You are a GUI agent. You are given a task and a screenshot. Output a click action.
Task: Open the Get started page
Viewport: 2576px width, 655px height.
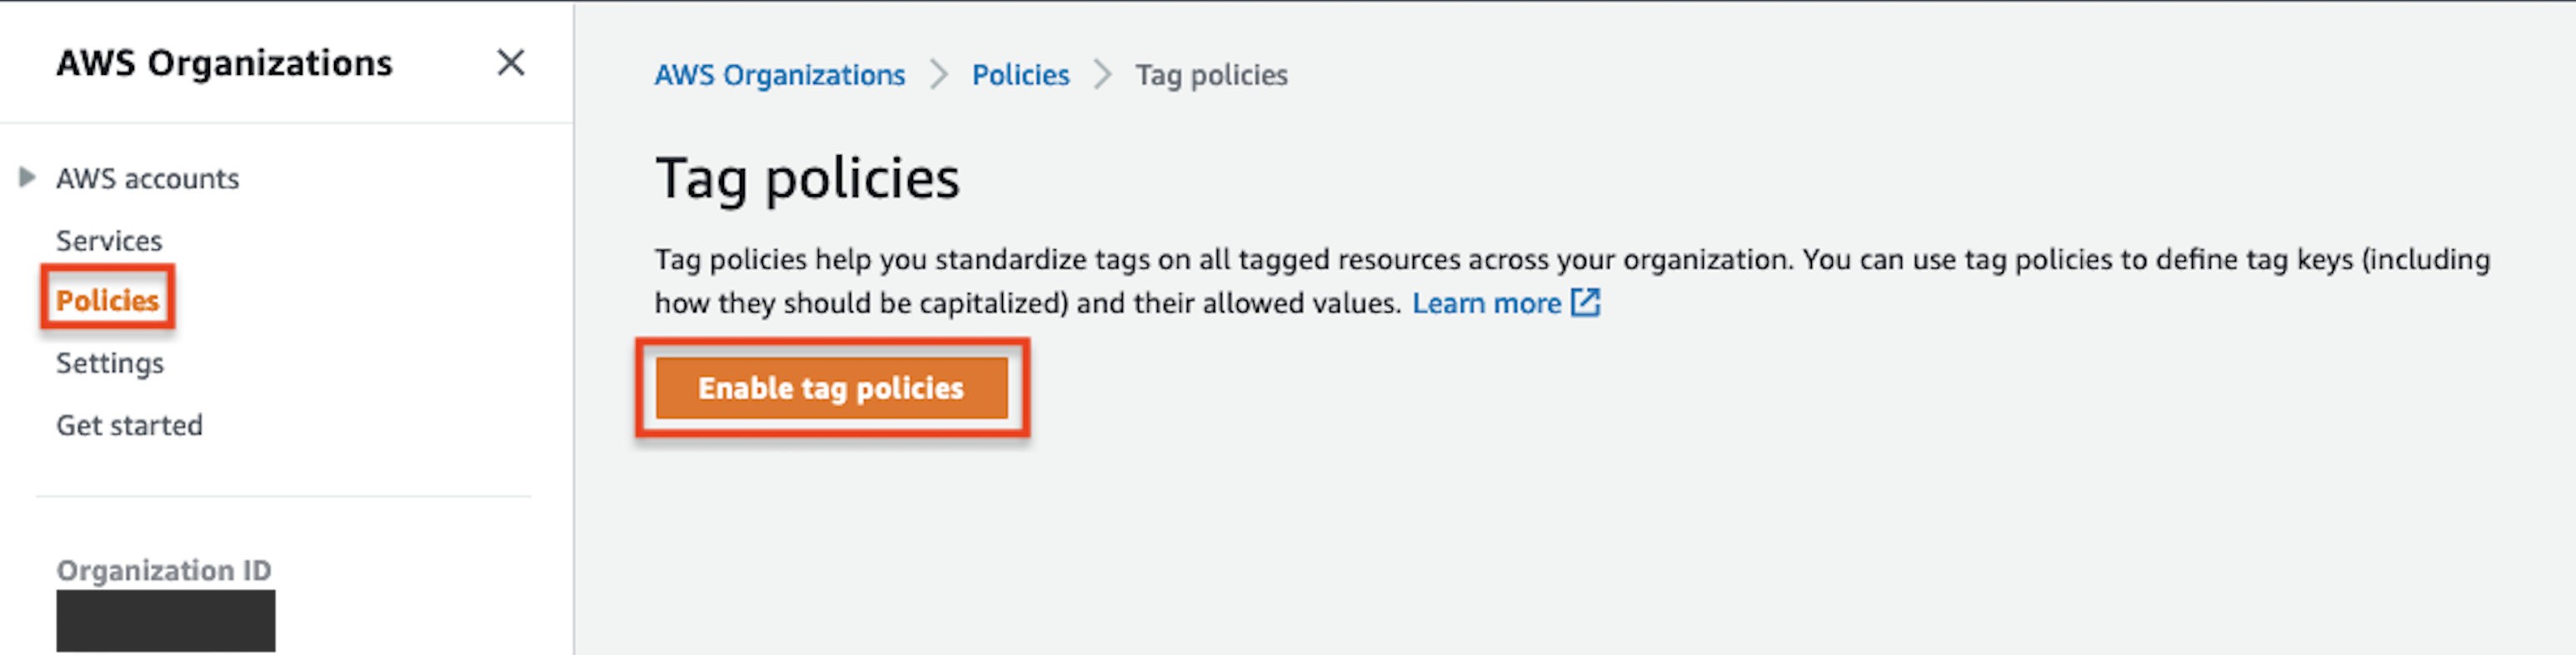click(x=128, y=424)
